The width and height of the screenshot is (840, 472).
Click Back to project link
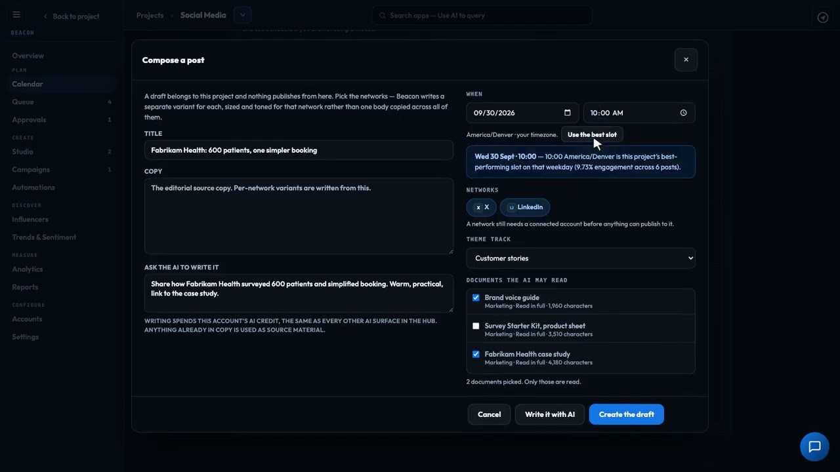click(71, 16)
